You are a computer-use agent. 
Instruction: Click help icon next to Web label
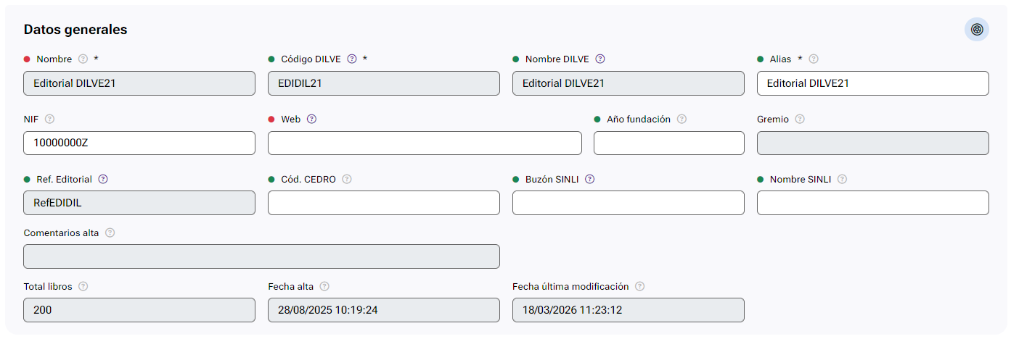pos(311,120)
